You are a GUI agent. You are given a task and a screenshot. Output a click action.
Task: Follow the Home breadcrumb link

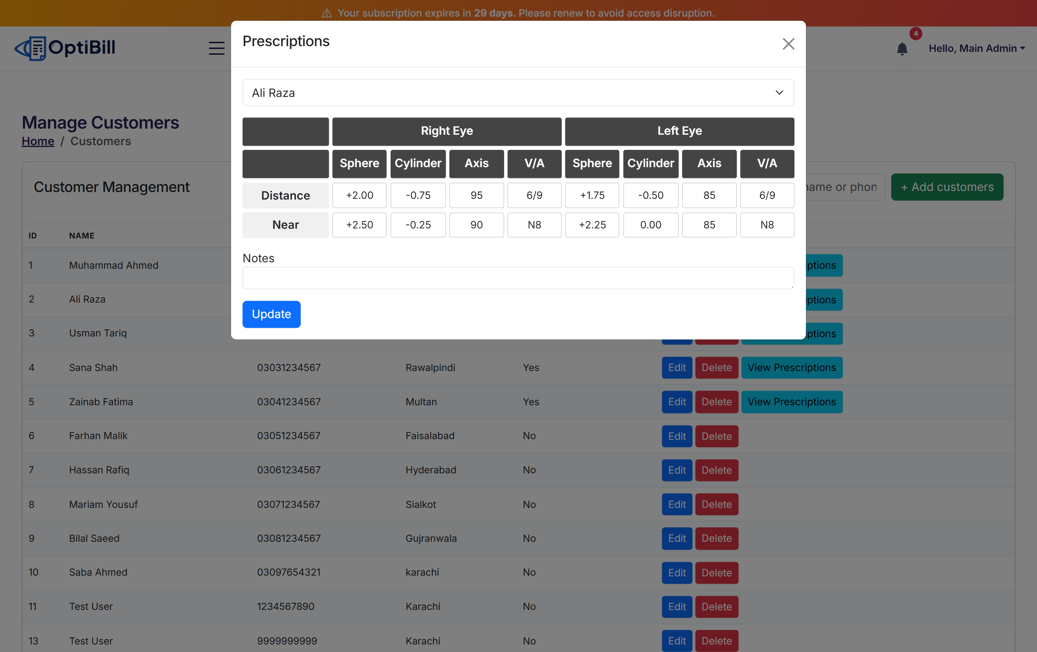(38, 141)
